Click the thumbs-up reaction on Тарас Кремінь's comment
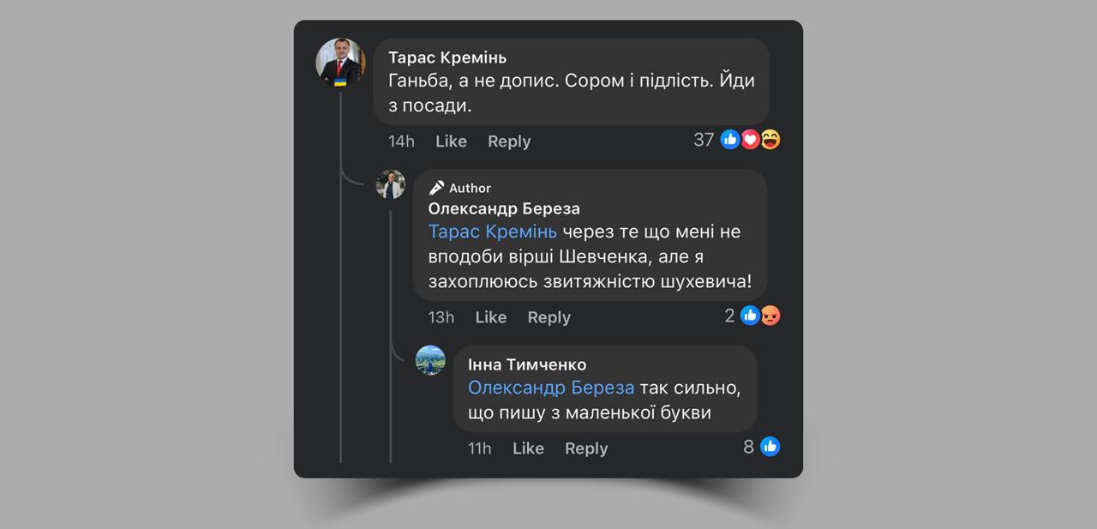 (x=730, y=140)
